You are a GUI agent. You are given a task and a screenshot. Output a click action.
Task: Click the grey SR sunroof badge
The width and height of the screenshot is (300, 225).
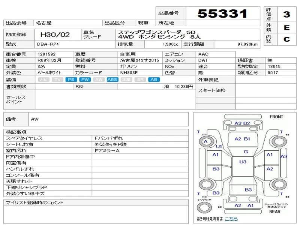click(x=139, y=79)
